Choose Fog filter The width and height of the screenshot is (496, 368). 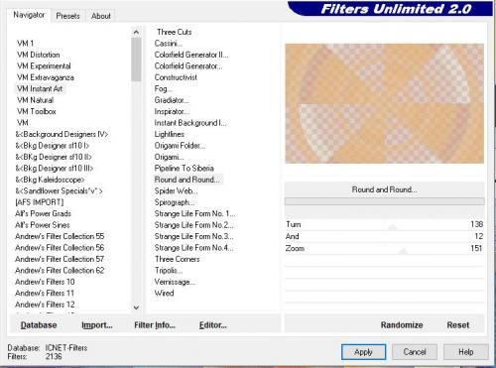click(163, 88)
